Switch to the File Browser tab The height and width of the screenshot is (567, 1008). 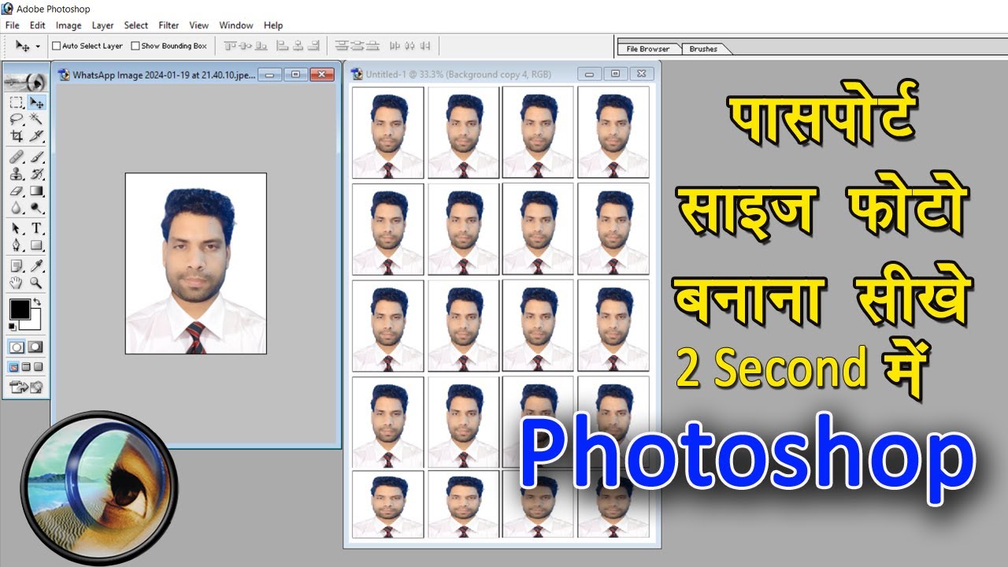click(647, 49)
